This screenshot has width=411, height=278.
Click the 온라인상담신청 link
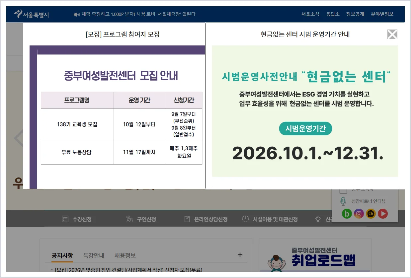(x=211, y=219)
